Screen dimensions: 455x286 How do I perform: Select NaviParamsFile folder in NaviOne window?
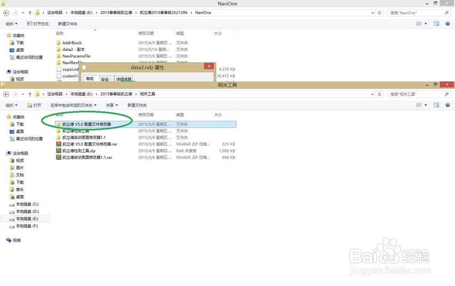[x=76, y=56]
